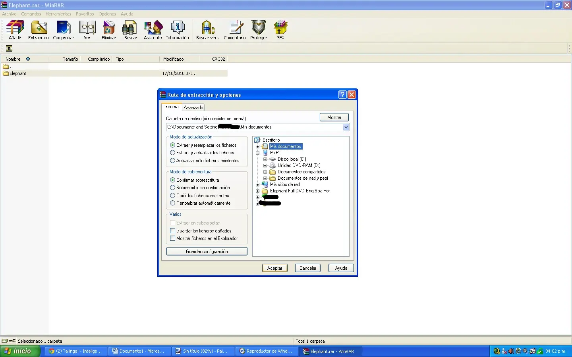Click the Eliminar toolbar icon

click(109, 30)
